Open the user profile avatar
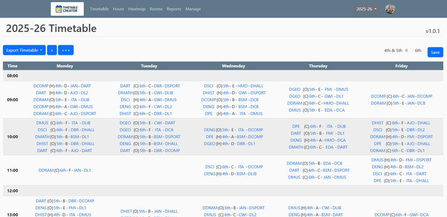Viewport: 447px width, 217px height. click(x=390, y=9)
